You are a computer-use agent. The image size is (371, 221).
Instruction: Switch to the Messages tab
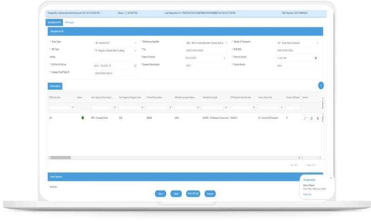tap(70, 22)
